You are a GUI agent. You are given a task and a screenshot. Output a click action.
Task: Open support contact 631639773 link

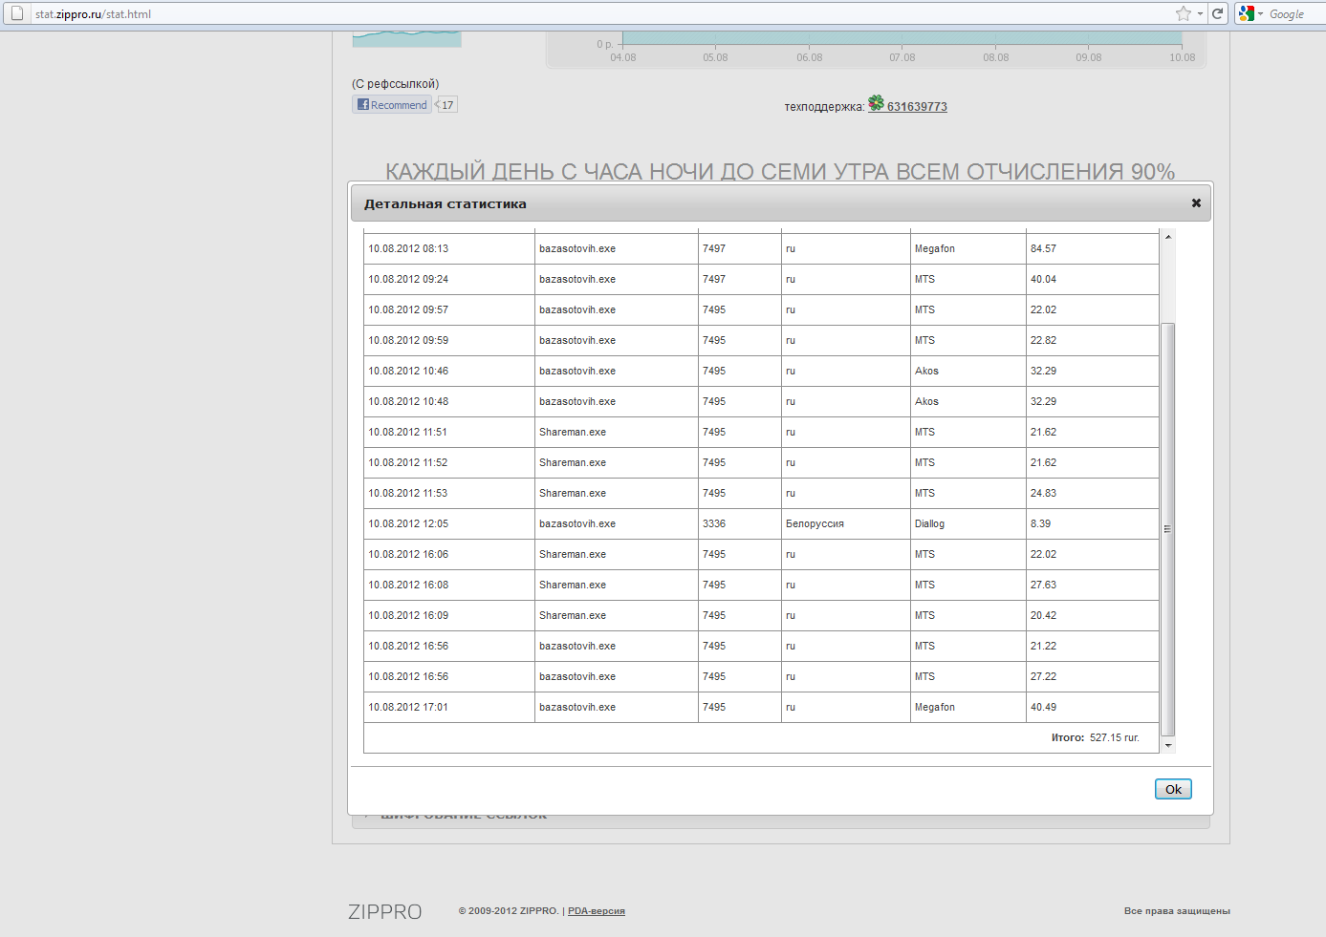pos(917,107)
